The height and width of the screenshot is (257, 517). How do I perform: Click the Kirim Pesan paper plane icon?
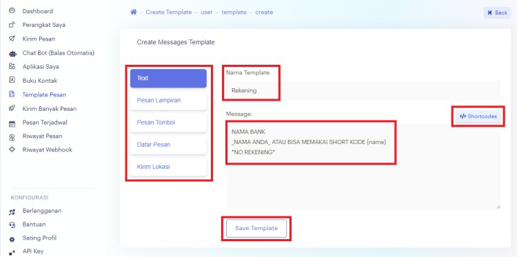(x=12, y=39)
